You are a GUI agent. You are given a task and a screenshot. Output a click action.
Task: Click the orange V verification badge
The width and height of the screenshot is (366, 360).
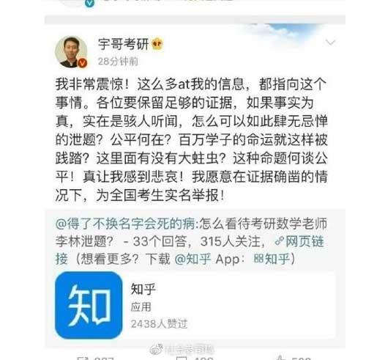[x=83, y=63]
